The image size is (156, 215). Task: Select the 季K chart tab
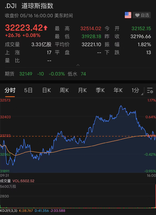100,90
